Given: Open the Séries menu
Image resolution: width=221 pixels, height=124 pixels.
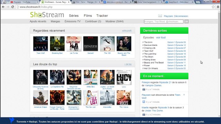Looking at the screenshot, I should point(74,16).
